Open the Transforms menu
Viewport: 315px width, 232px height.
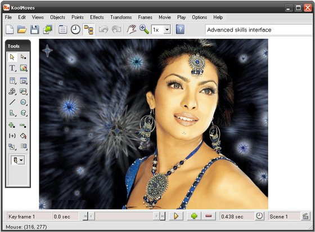pos(121,17)
